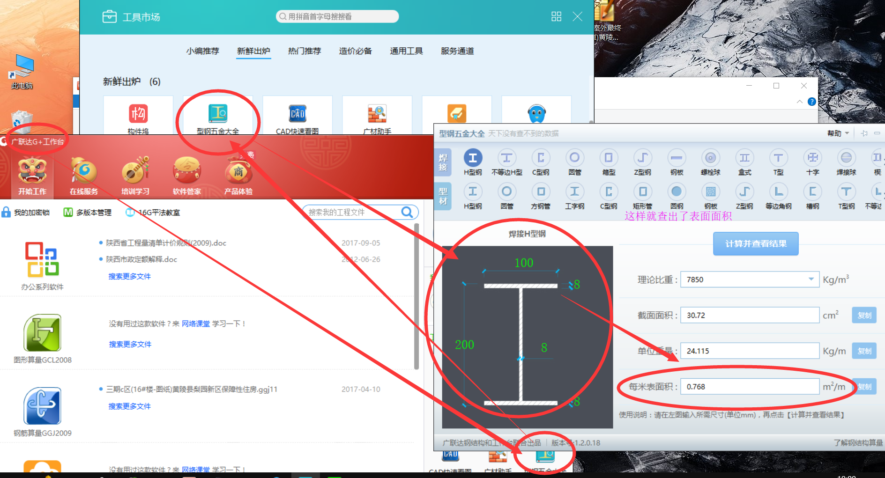
Task: Click 多版本管理
Action: point(88,213)
